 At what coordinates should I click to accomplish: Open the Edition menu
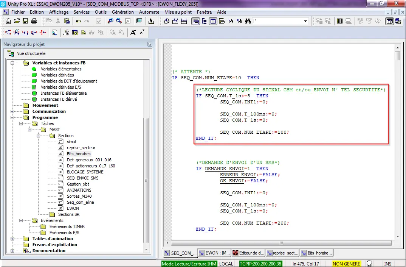click(x=37, y=12)
